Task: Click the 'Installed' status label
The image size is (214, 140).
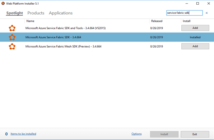Action: [195, 37]
